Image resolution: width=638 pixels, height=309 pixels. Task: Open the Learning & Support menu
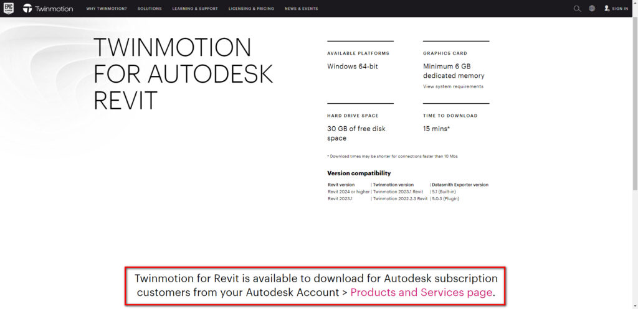195,9
